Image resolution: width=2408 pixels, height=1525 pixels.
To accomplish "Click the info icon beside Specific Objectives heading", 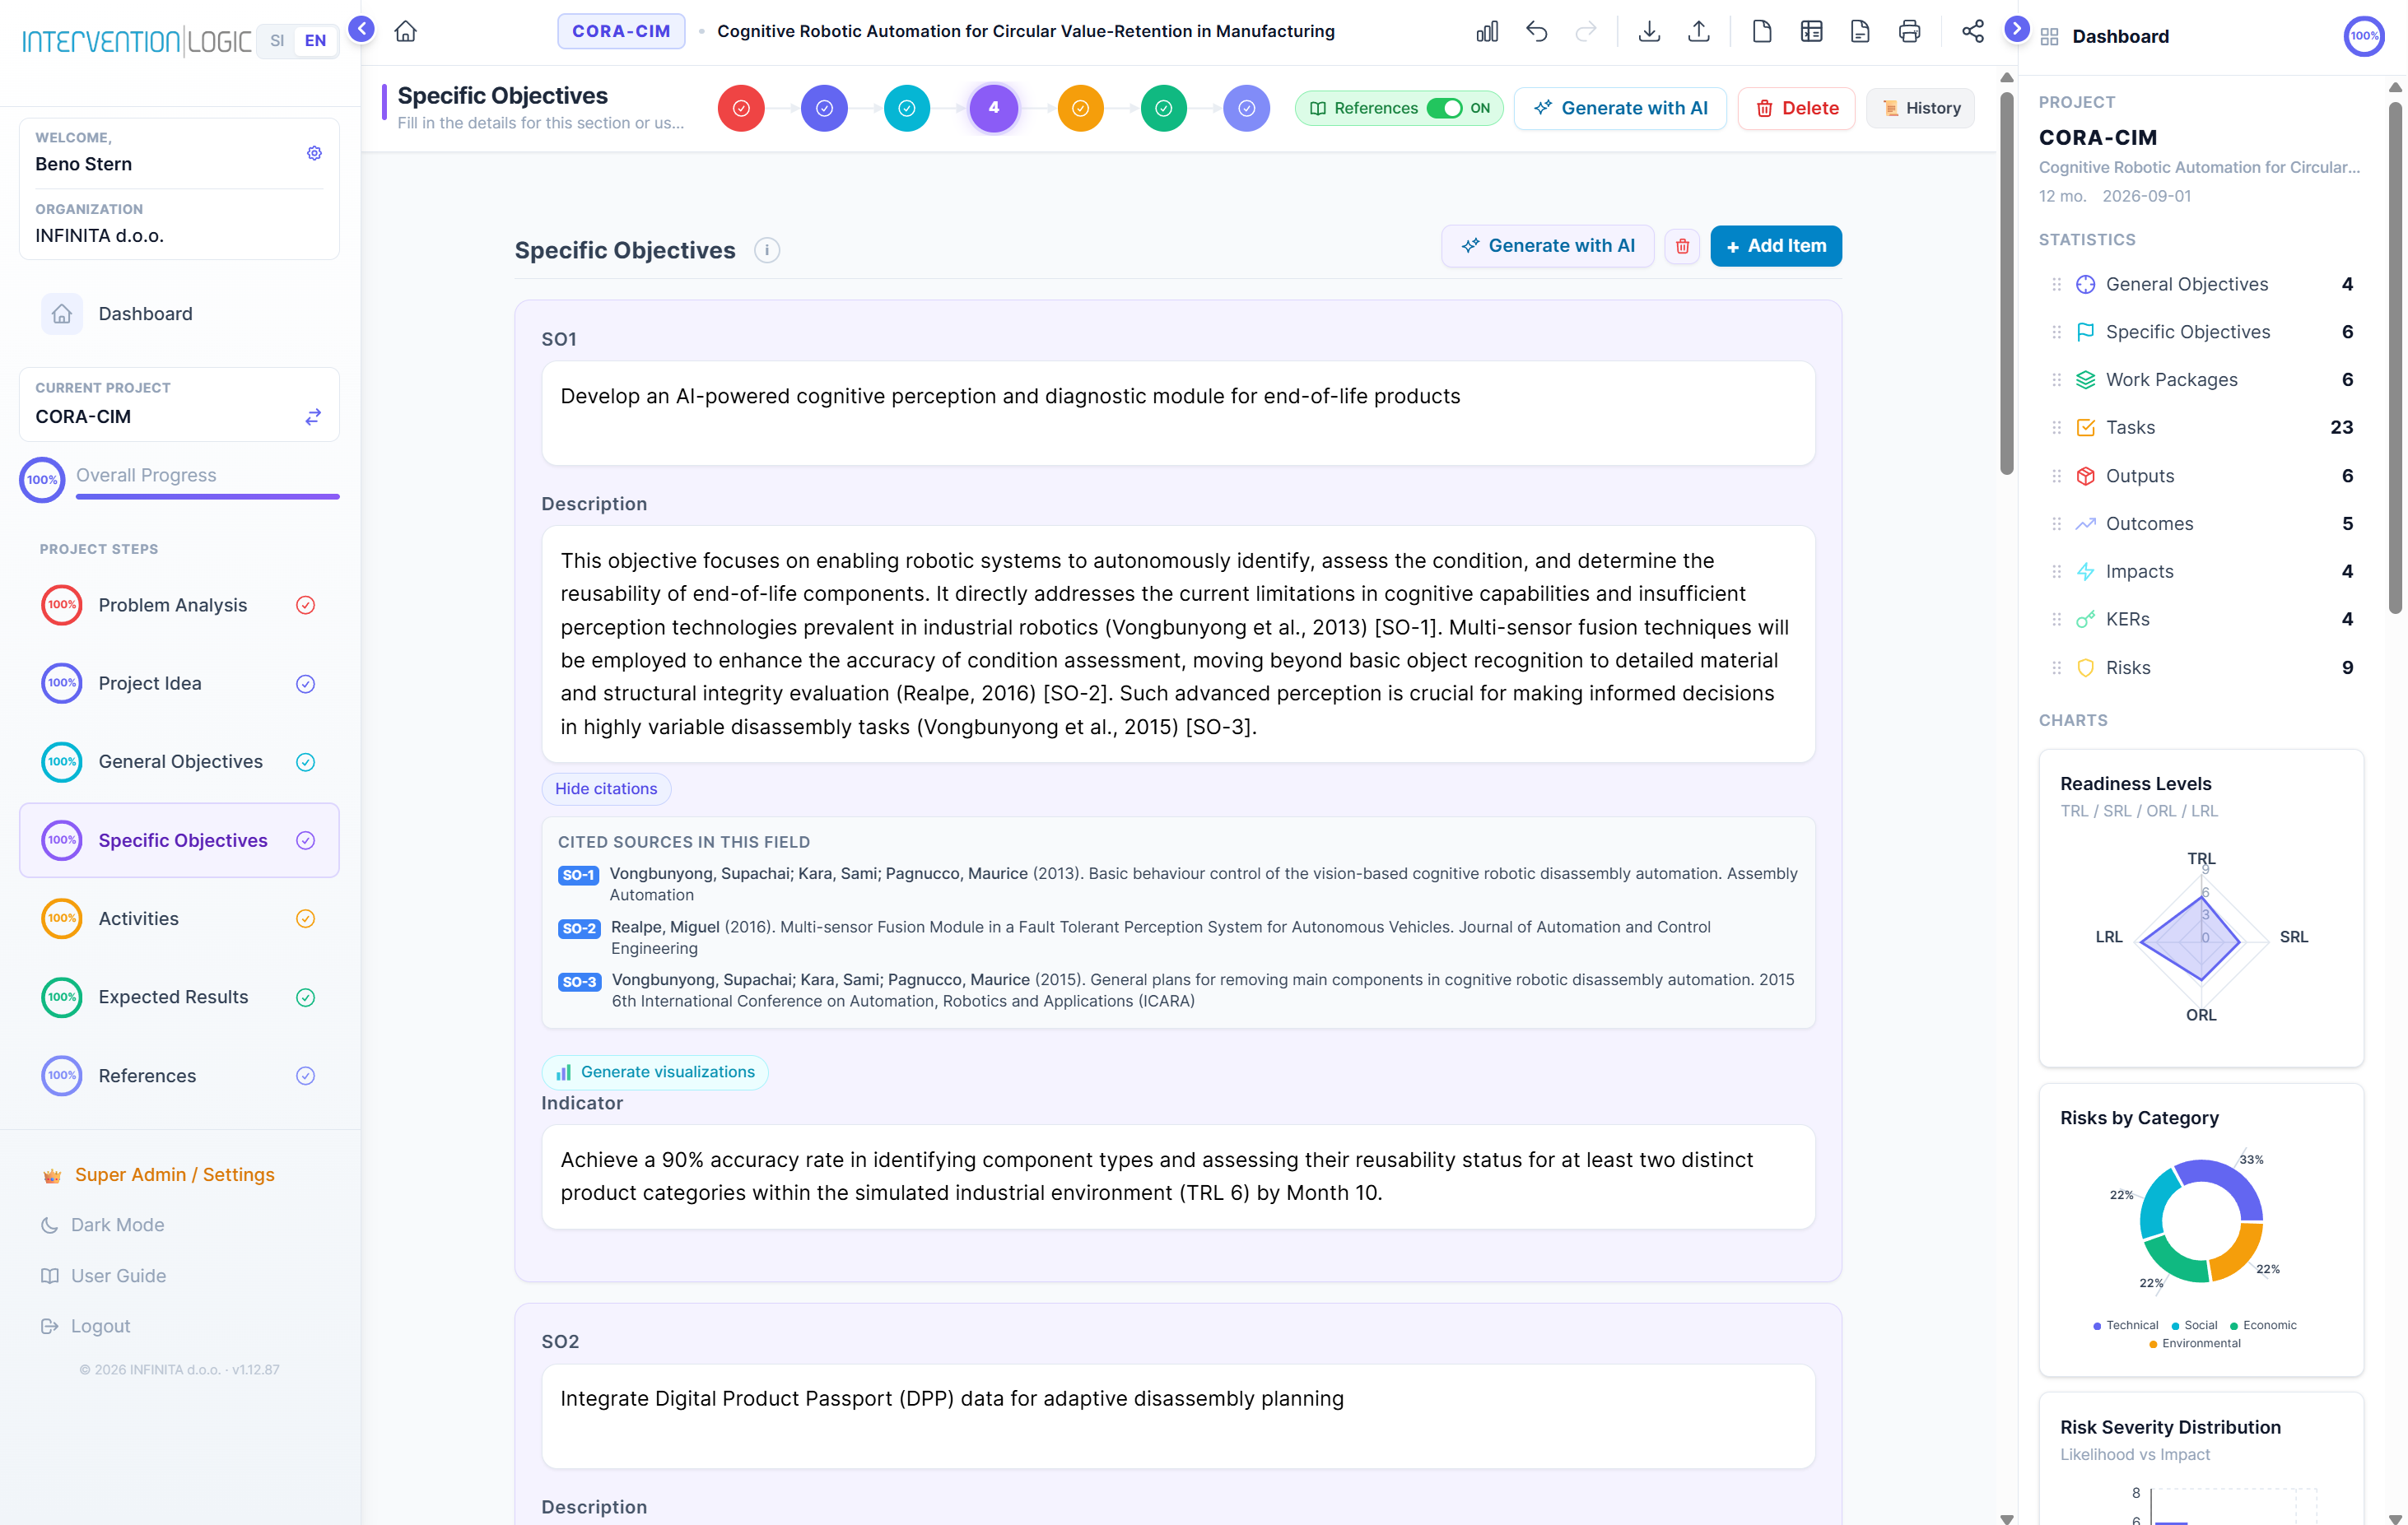I will (x=767, y=250).
